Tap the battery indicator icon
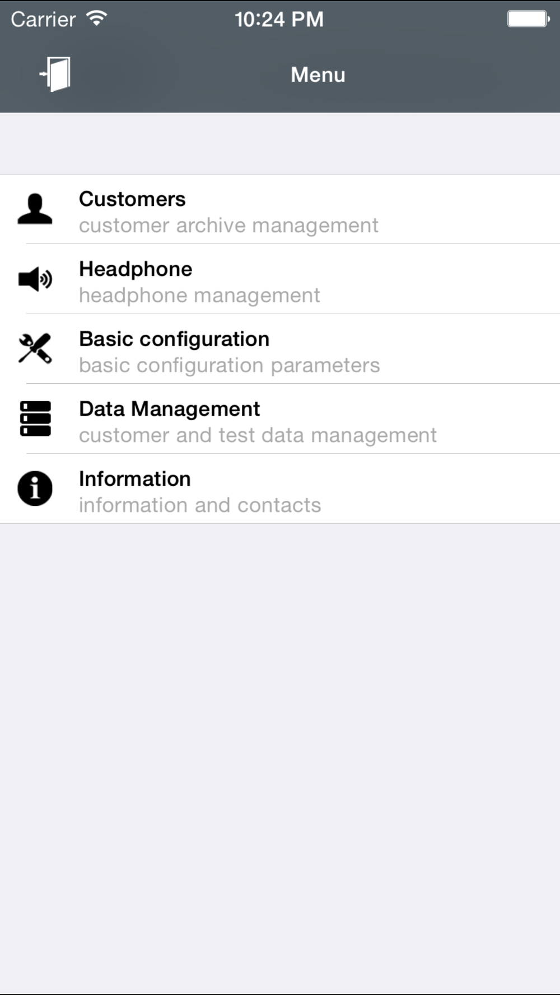The height and width of the screenshot is (995, 560). pos(528,18)
